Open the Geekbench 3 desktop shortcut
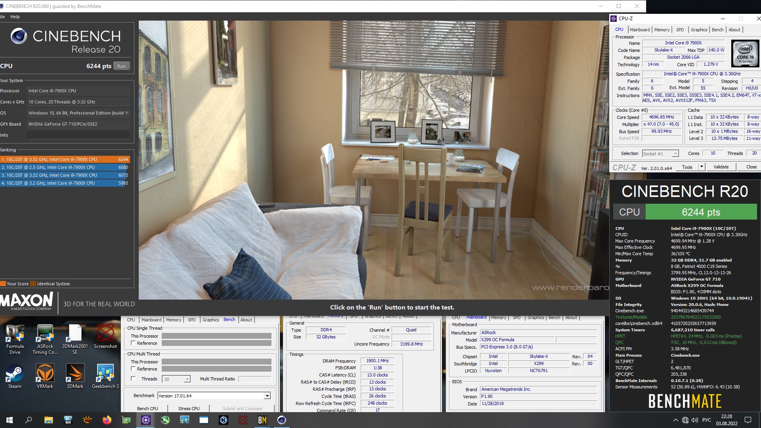The width and height of the screenshot is (761, 428). [105, 376]
